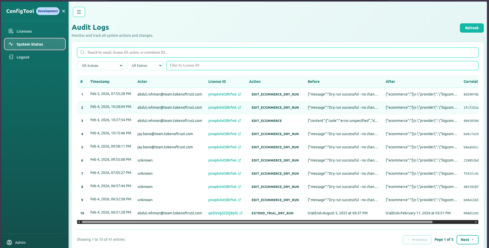Click the Previous page button
Screen dimensions: 489x248
click(417, 240)
